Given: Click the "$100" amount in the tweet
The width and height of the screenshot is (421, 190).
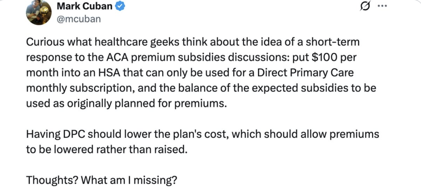Looking at the screenshot, I should pyautogui.click(x=324, y=57).
